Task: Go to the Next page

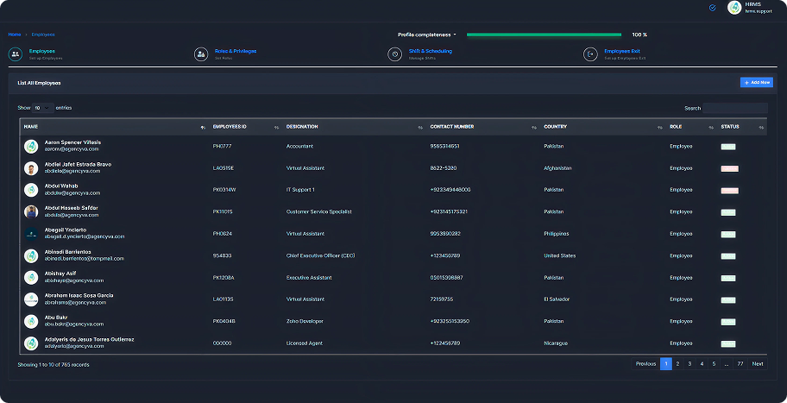Action: 757,364
